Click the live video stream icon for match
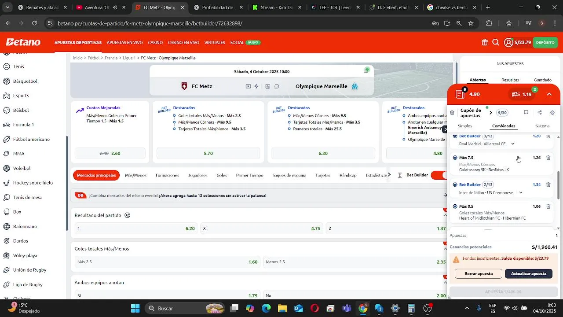The width and height of the screenshot is (563, 317). (249, 86)
